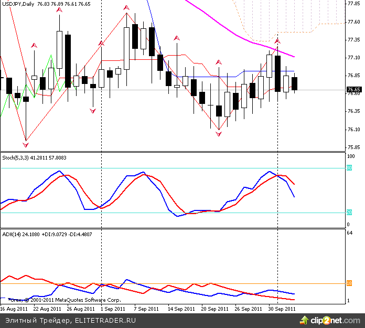Click the up fractal arrow above 7 Sep peak
This screenshot has height=328, width=365.
(126, 8)
